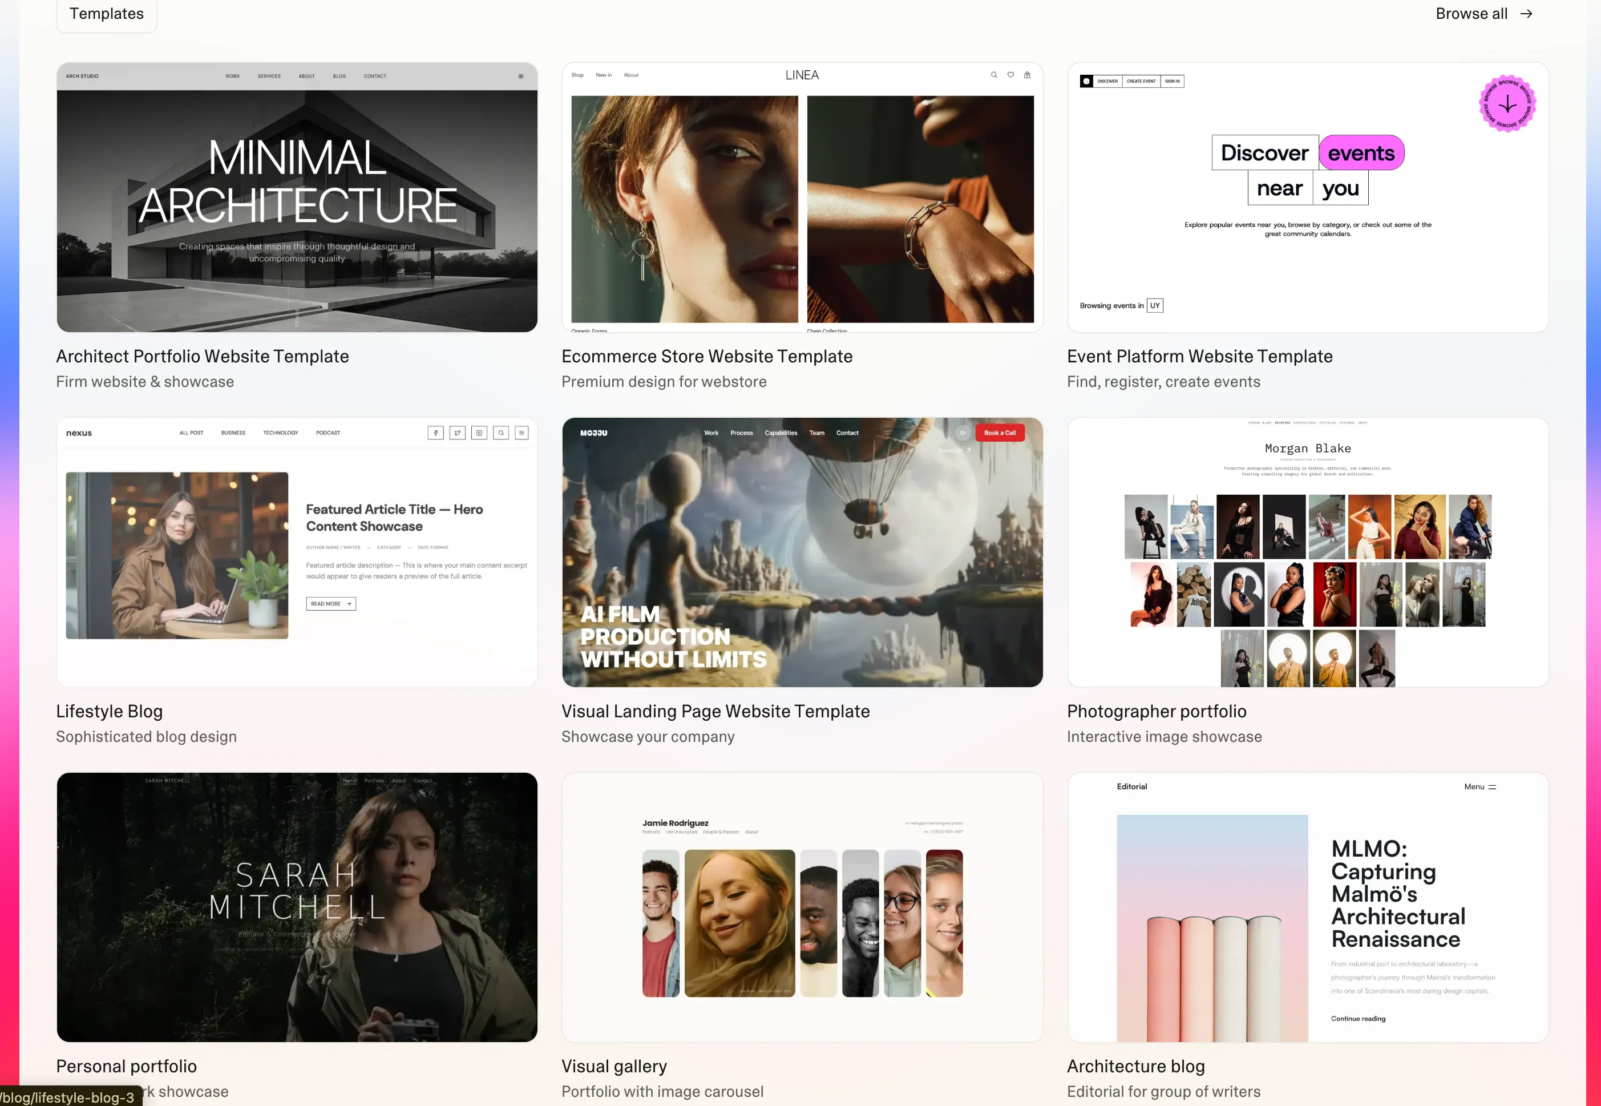Click the pink events highlighted word
The image size is (1601, 1106).
[1361, 153]
